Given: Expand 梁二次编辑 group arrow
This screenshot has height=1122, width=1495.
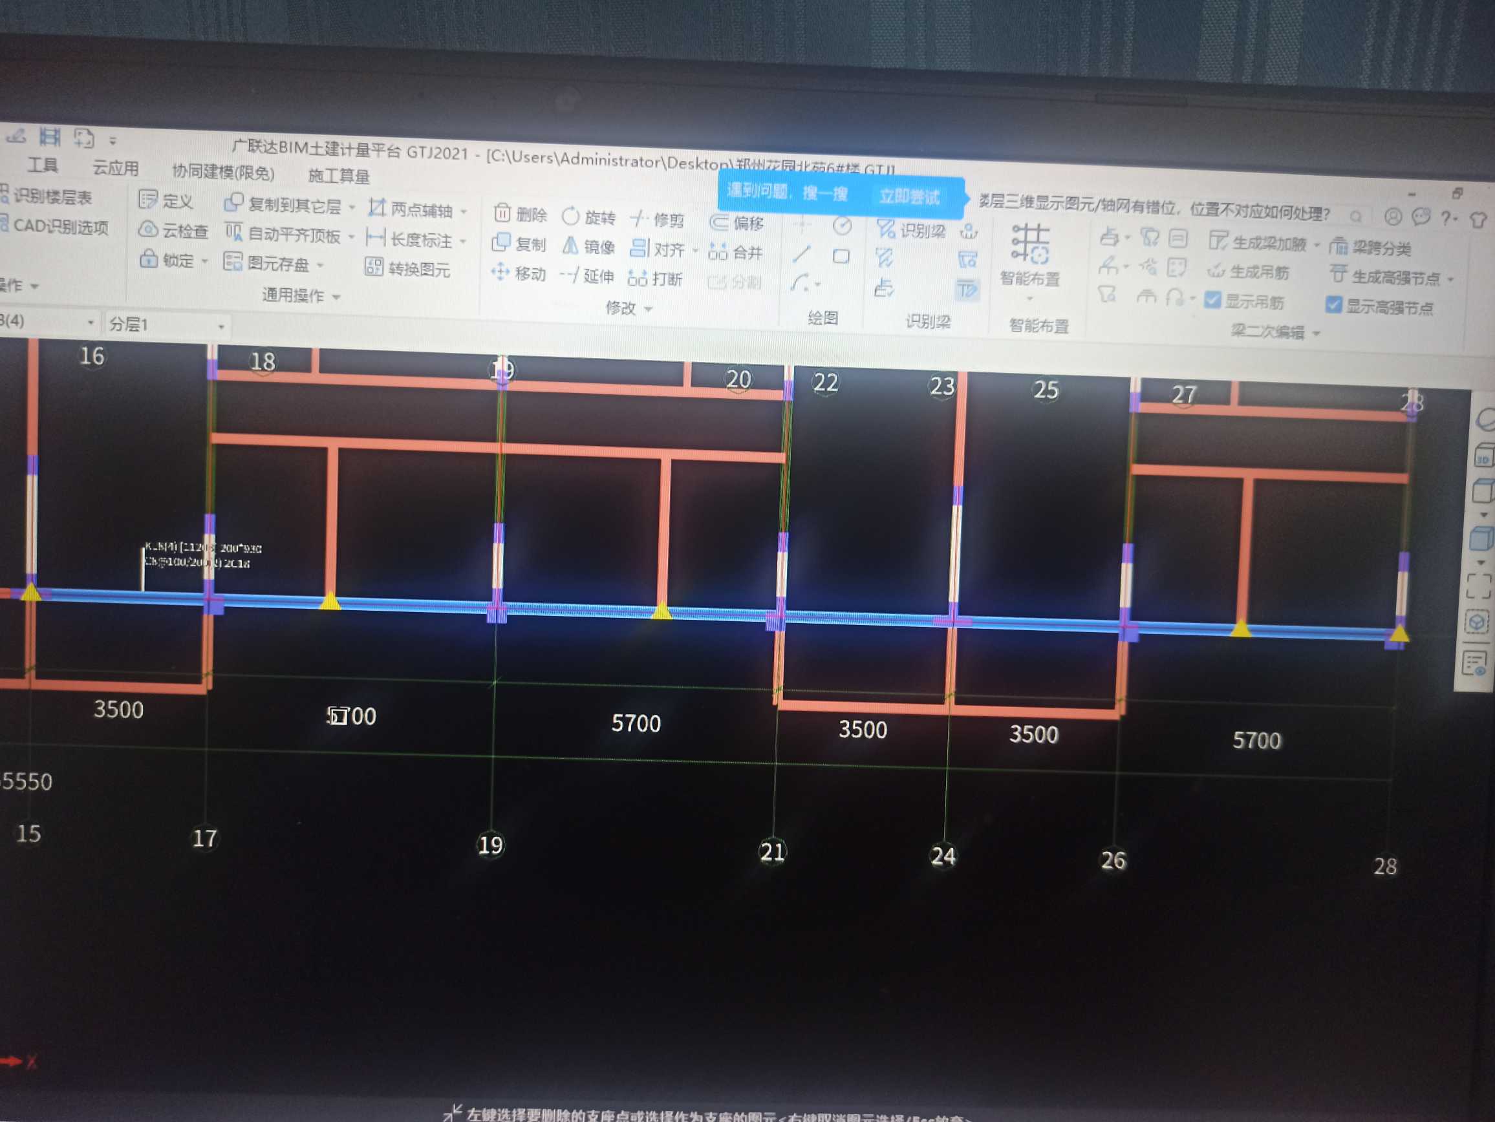Looking at the screenshot, I should coord(1317,333).
